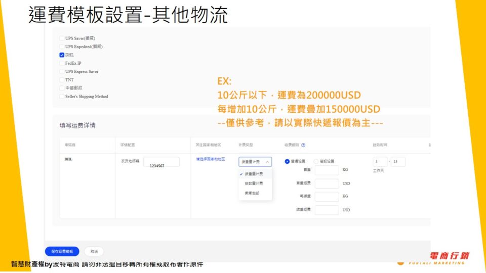Enable the 中華郵政 checkbox
486x273 pixels.
(x=62, y=88)
